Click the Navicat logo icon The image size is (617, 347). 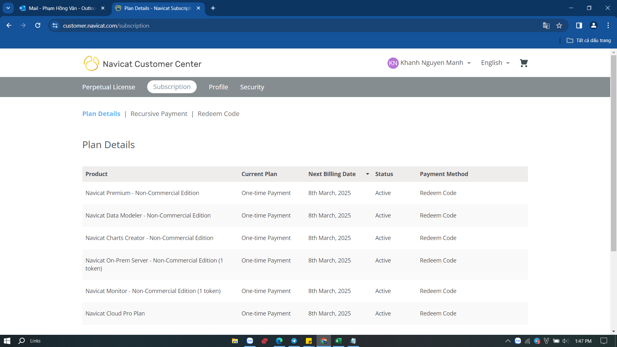(x=91, y=63)
